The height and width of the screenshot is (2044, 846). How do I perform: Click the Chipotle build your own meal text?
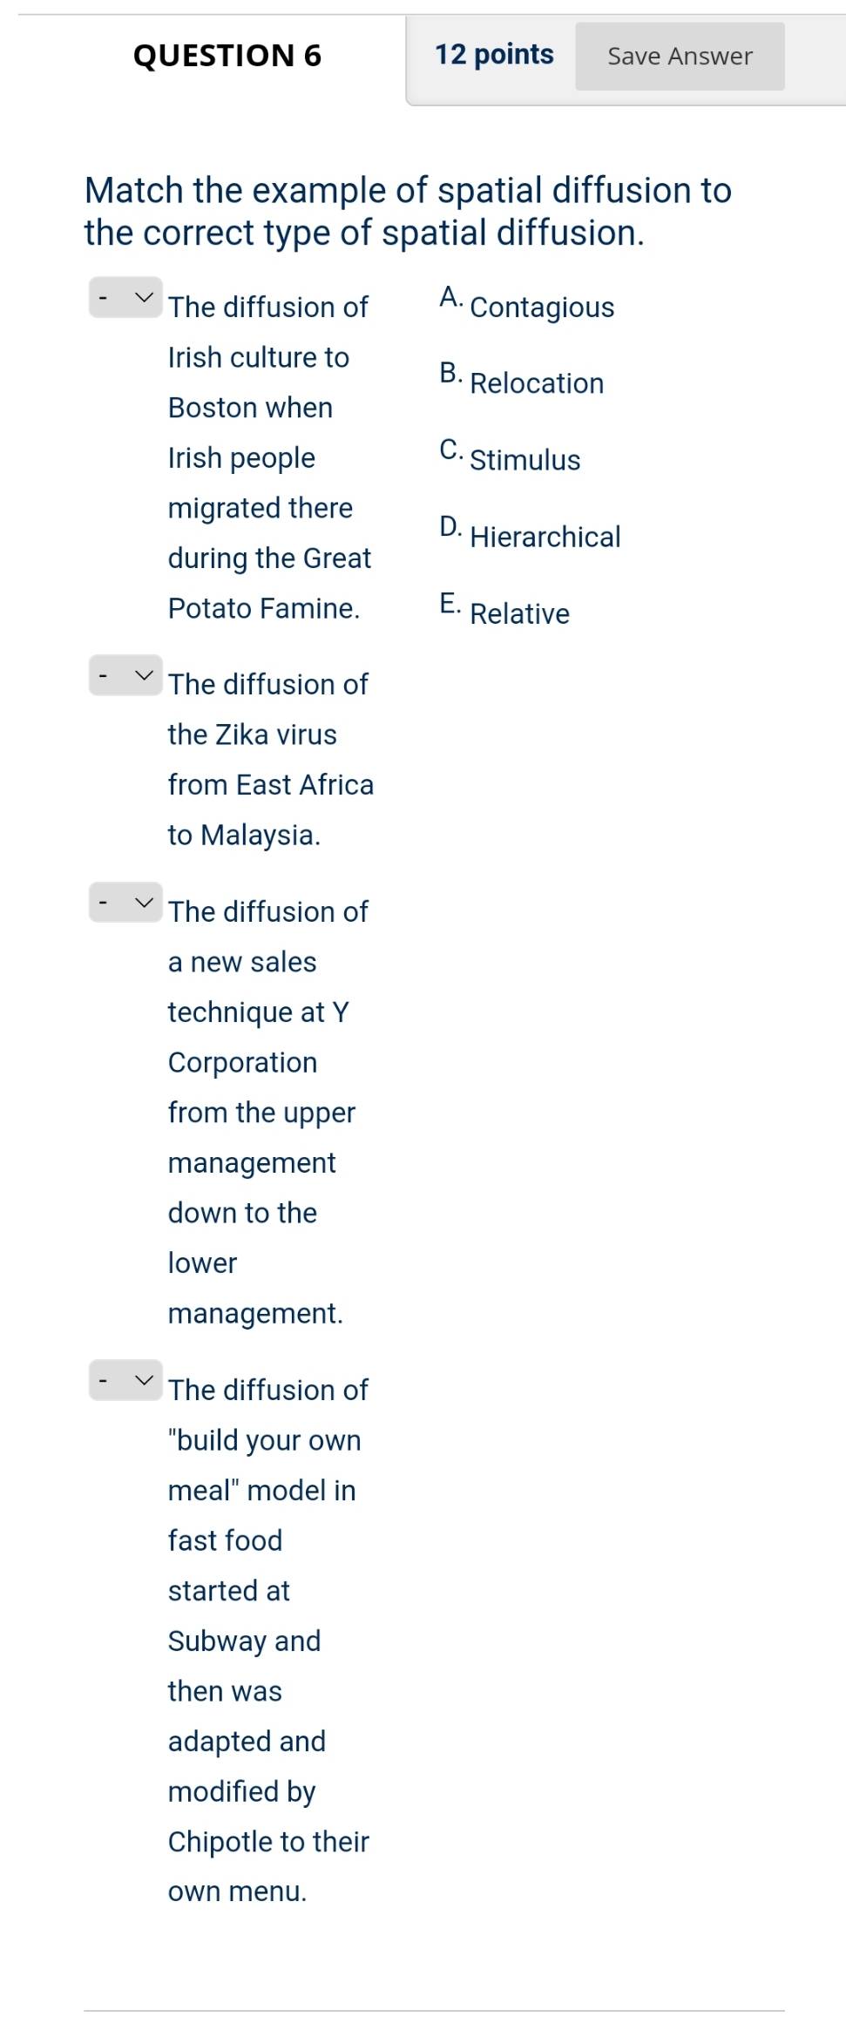[x=269, y=1641]
